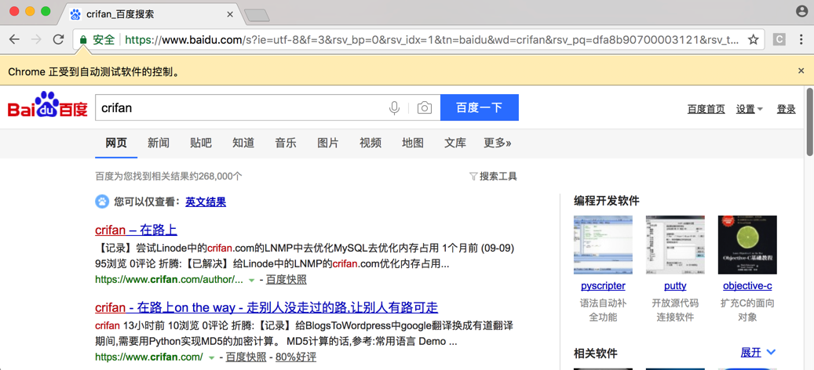Expand 相关软件 section with 展开
Screen dimensions: 814x370
click(x=758, y=353)
